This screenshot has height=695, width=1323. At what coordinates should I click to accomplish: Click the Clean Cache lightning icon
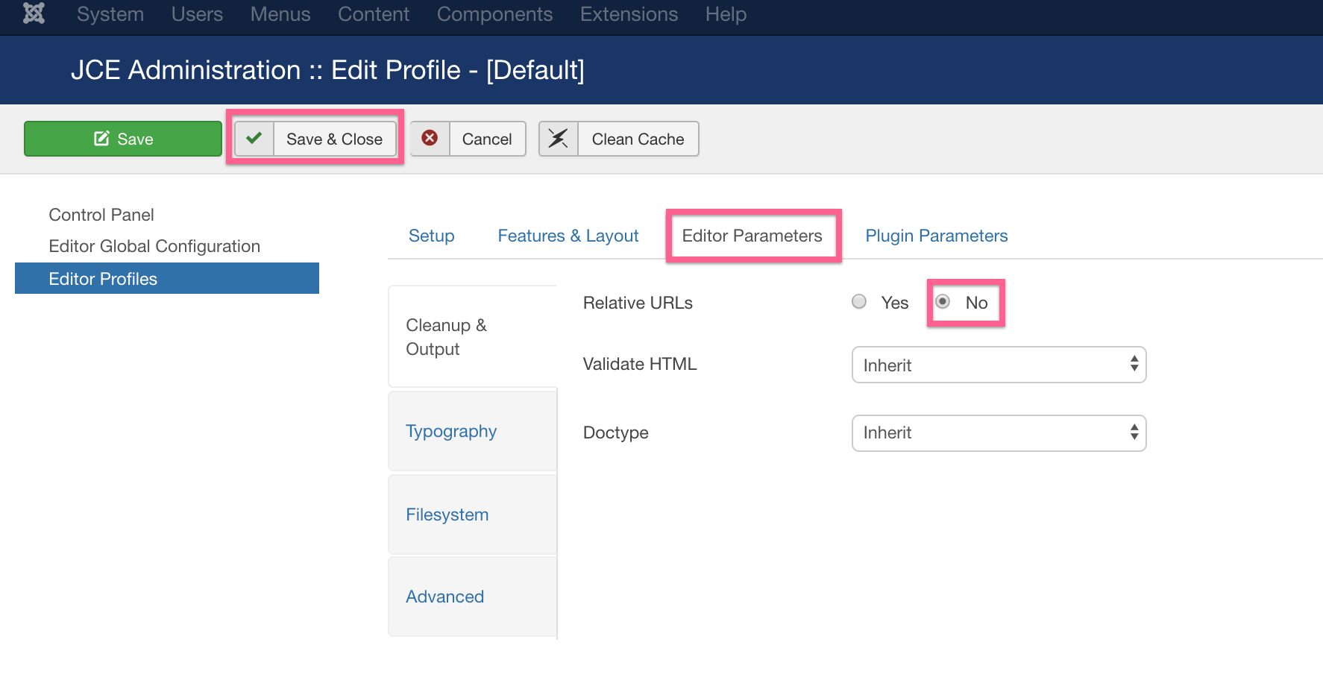pos(558,139)
